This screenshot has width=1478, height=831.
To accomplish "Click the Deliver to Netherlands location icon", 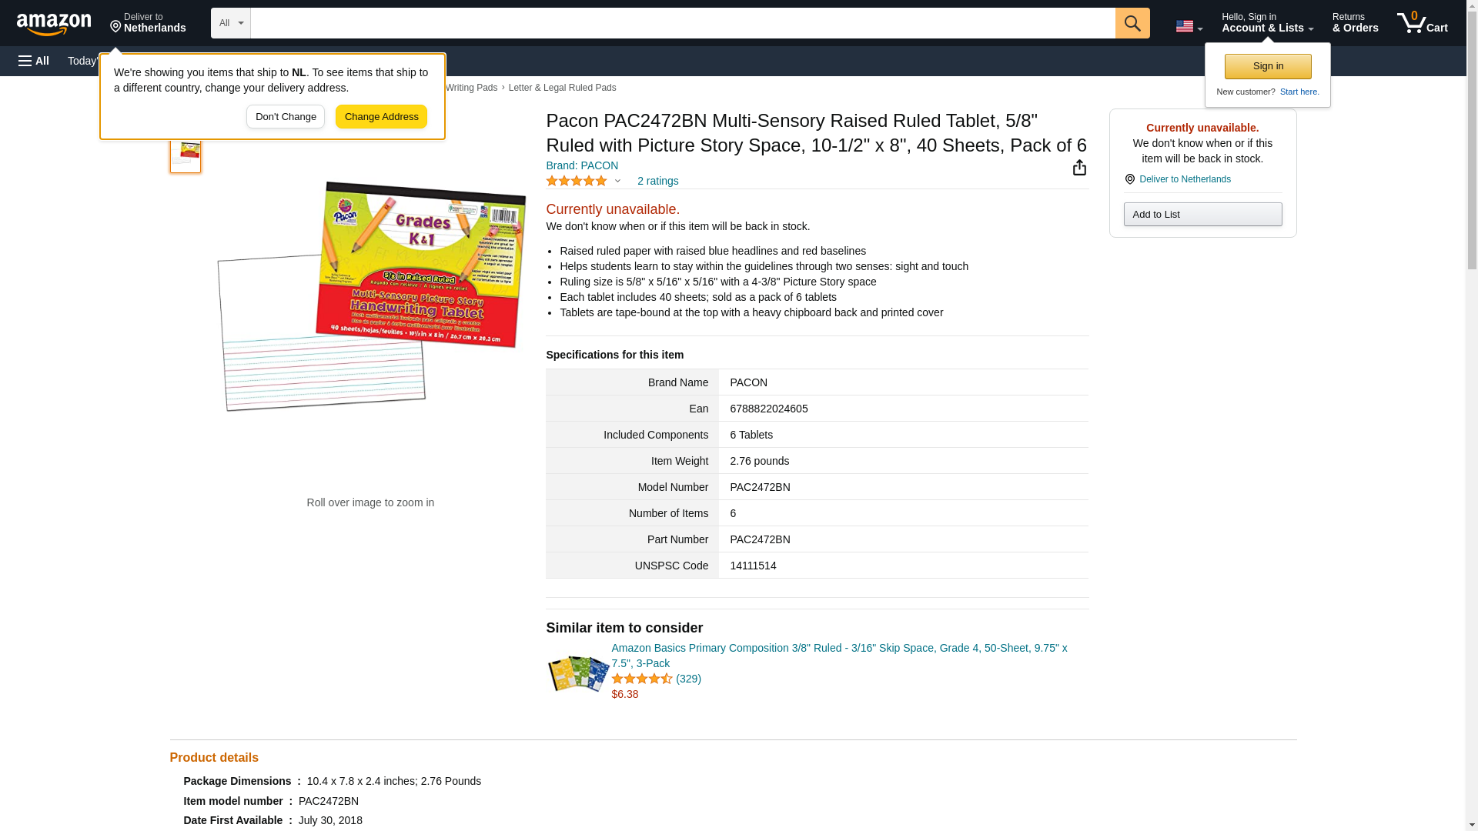I will [x=1129, y=179].
